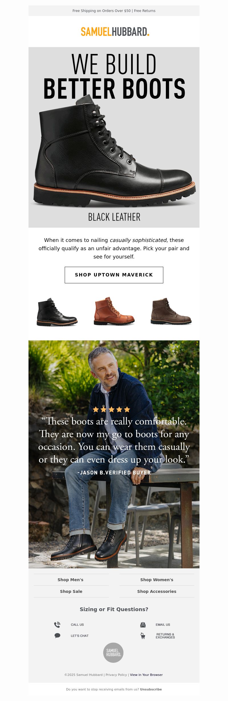The image size is (228, 701).
Task: Select the tan leather boot thumbnail
Action: tap(114, 311)
